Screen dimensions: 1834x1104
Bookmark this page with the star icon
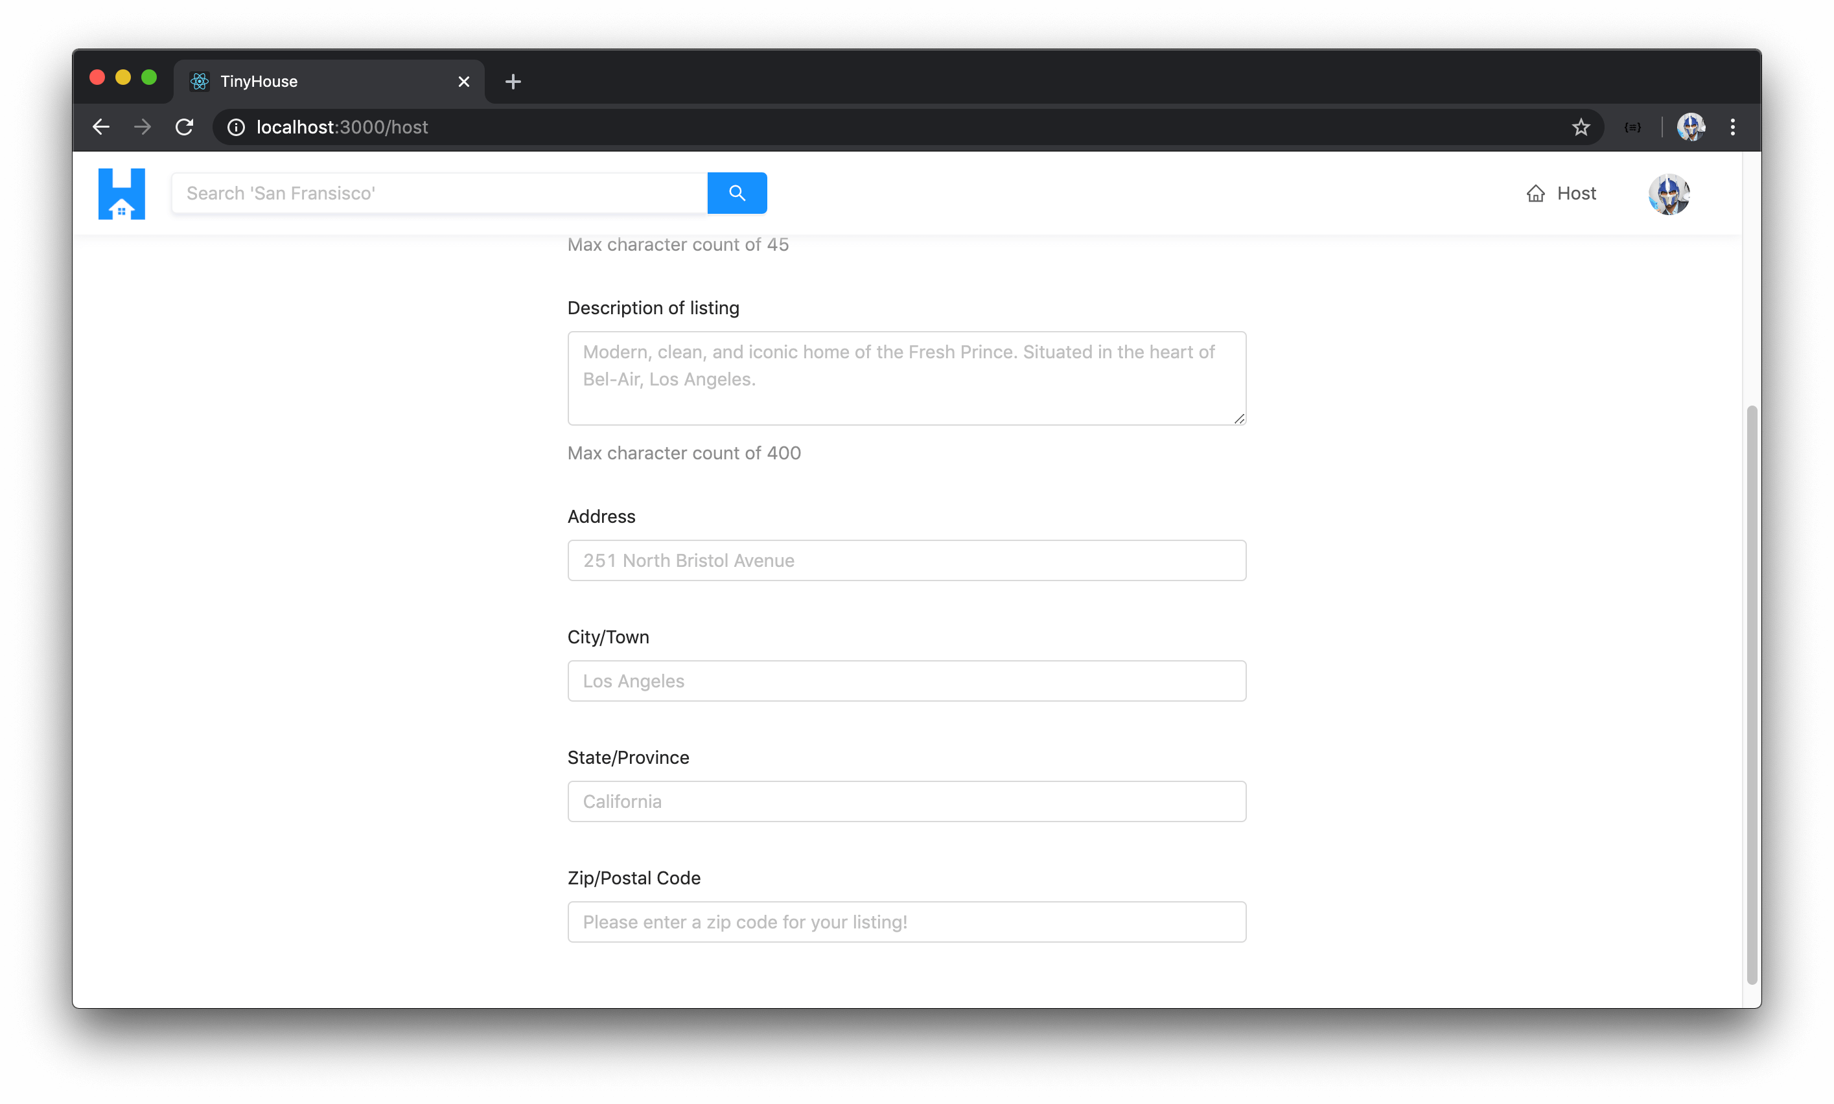pyautogui.click(x=1581, y=127)
